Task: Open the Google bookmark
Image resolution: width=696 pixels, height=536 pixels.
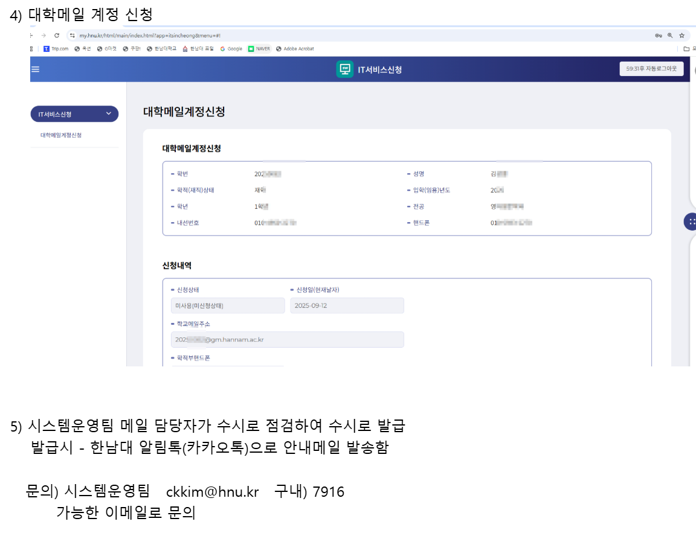Action: click(x=231, y=49)
